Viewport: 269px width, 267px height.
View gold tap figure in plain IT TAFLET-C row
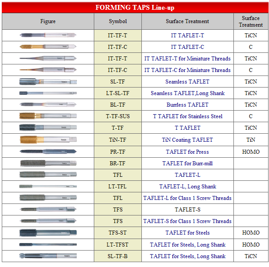coord(48,47)
